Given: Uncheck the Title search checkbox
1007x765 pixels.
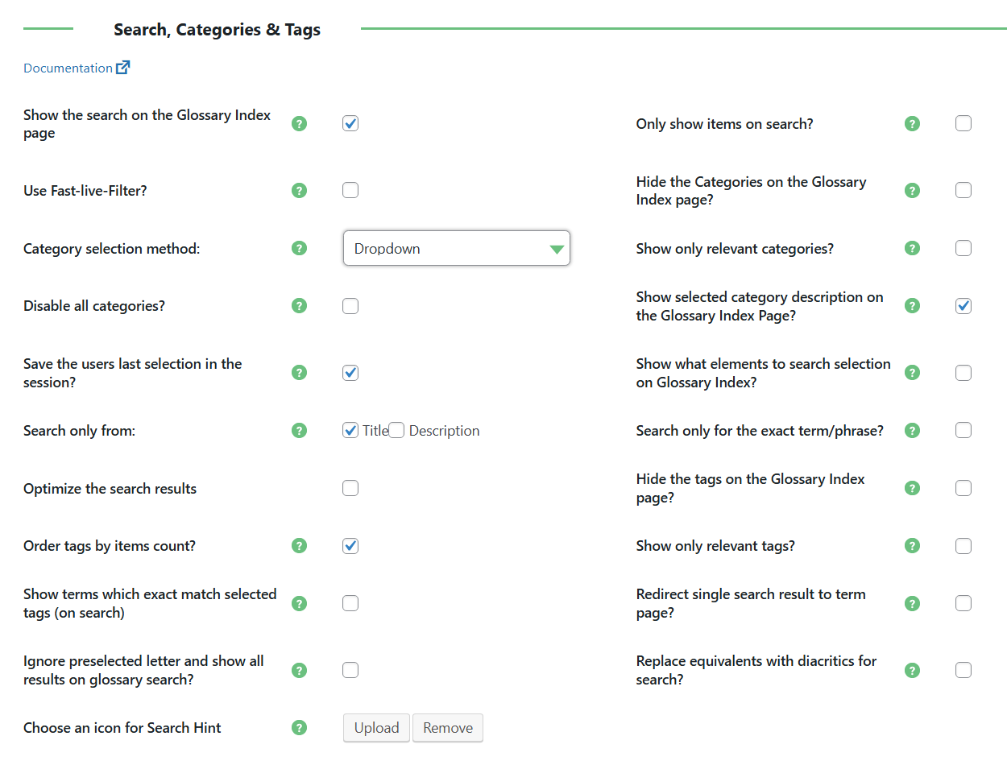Looking at the screenshot, I should click(x=350, y=430).
